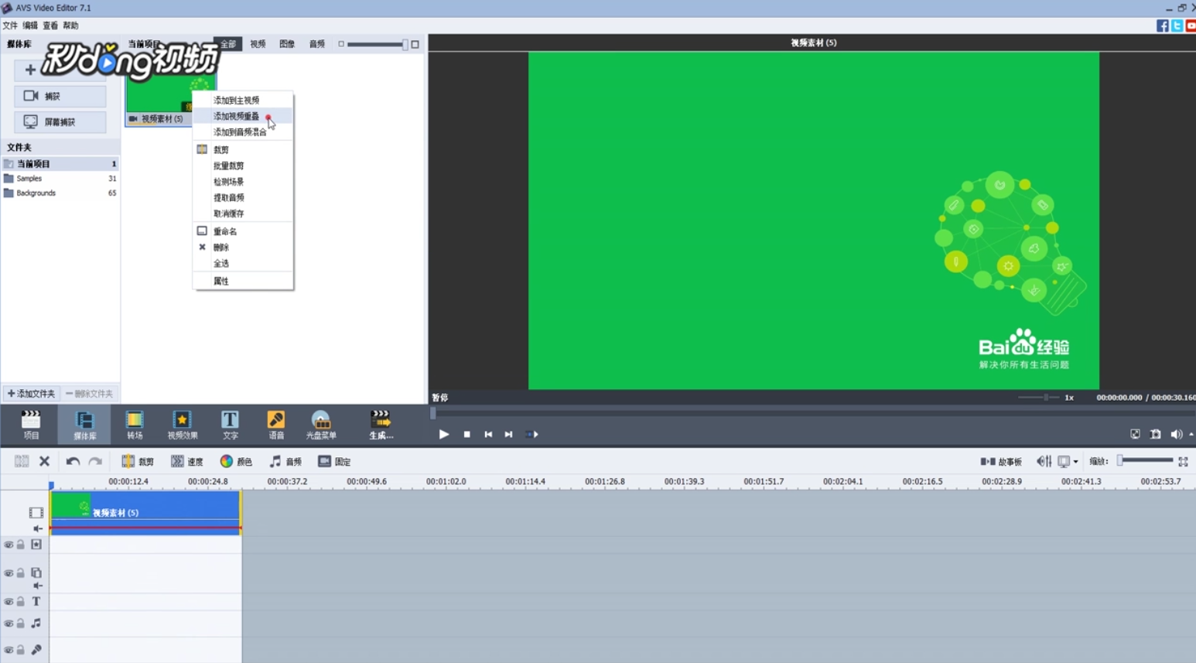Switch to 故事板 storyboard view

(1001, 461)
